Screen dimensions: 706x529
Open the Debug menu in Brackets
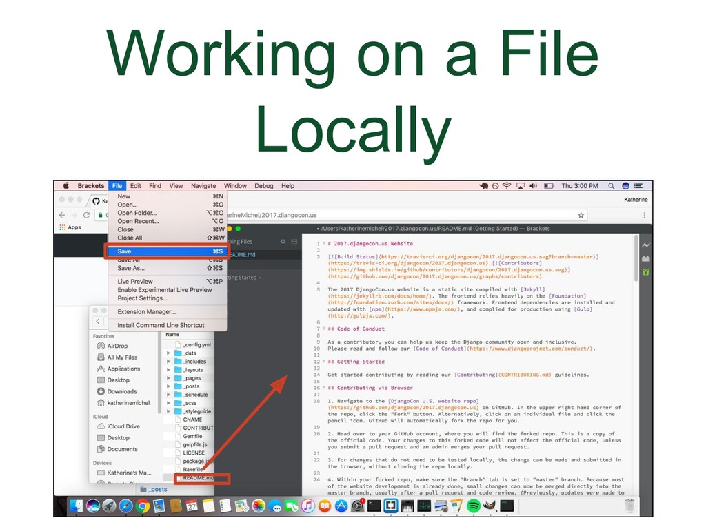(x=263, y=185)
